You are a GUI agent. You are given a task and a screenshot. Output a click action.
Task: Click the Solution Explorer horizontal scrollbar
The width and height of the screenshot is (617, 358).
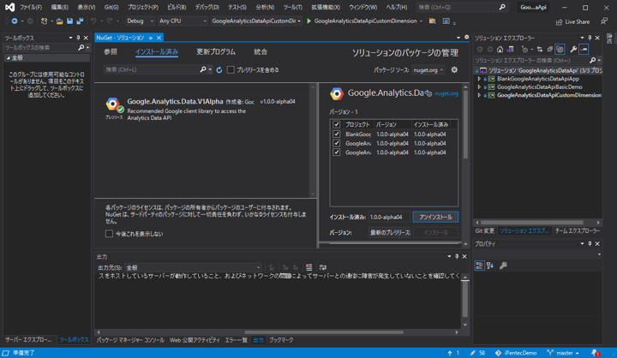(x=531, y=223)
